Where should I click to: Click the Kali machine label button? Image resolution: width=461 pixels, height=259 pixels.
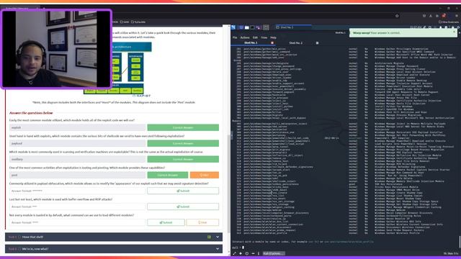pyautogui.click(x=274, y=253)
